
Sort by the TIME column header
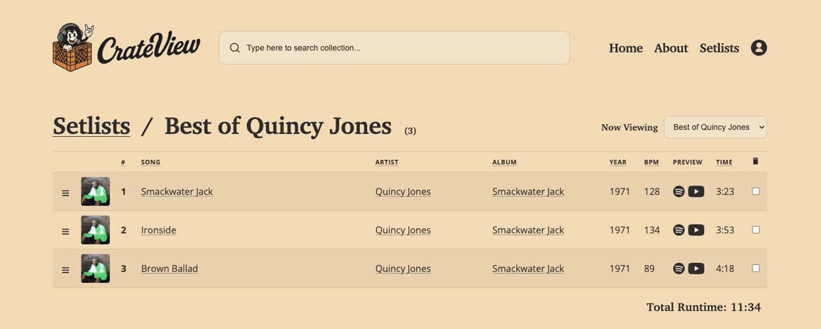click(724, 162)
